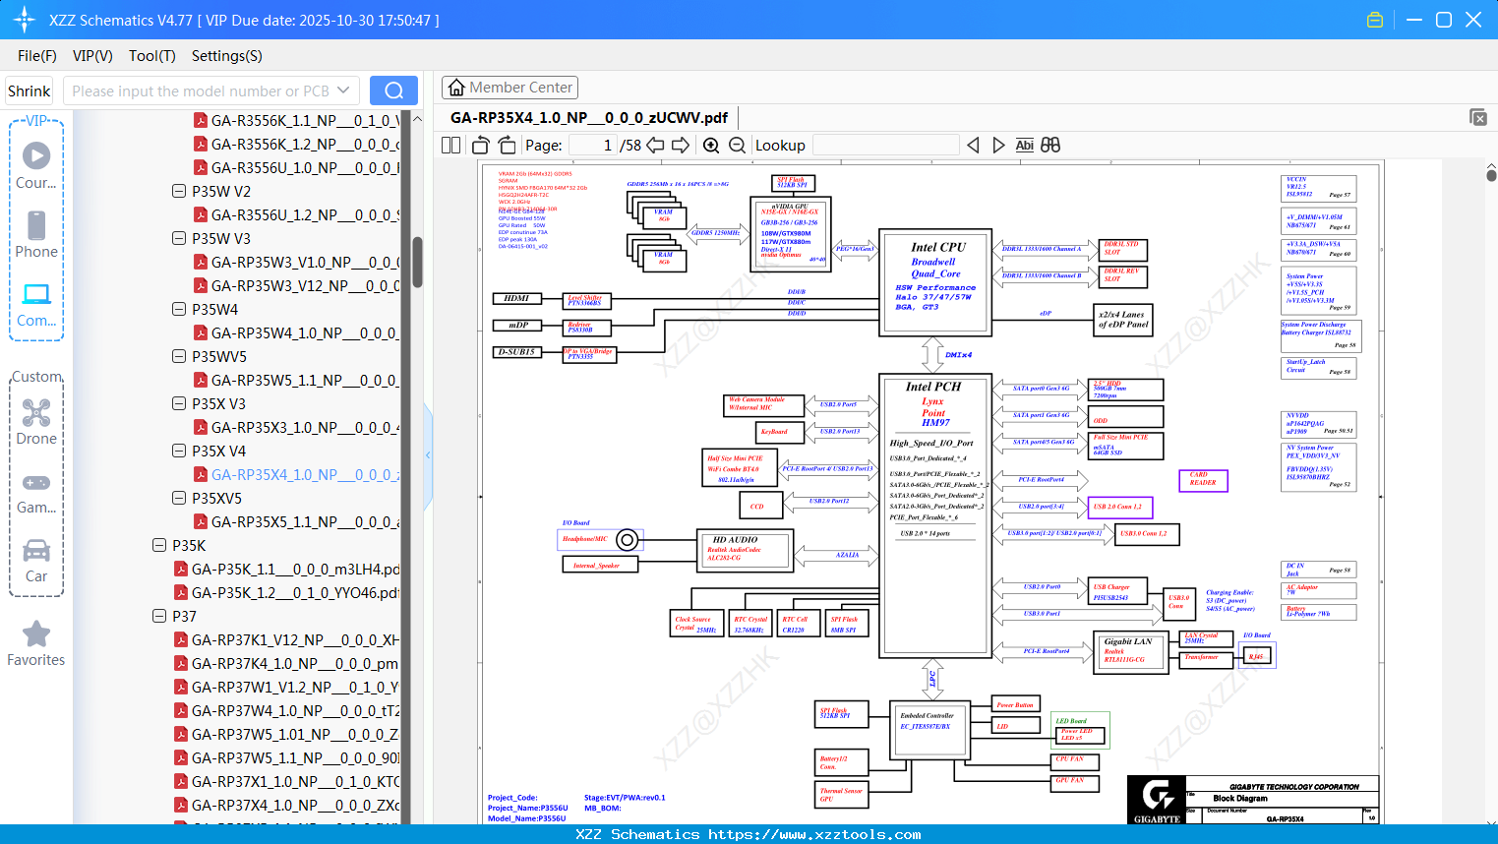
Task: Rotate the page clockwise
Action: point(507,145)
